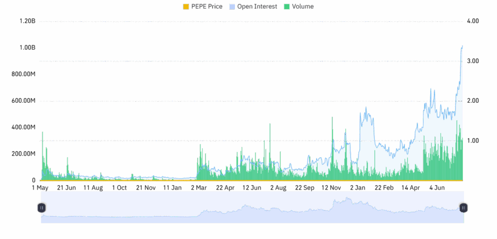Click the 4 Jun date label
This screenshot has height=239, width=497.
coord(437,188)
